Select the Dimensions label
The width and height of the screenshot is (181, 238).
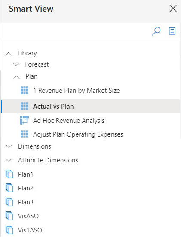pos(34,146)
